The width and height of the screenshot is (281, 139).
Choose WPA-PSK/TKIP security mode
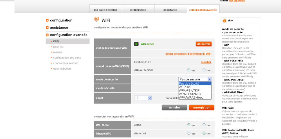tap(195, 90)
